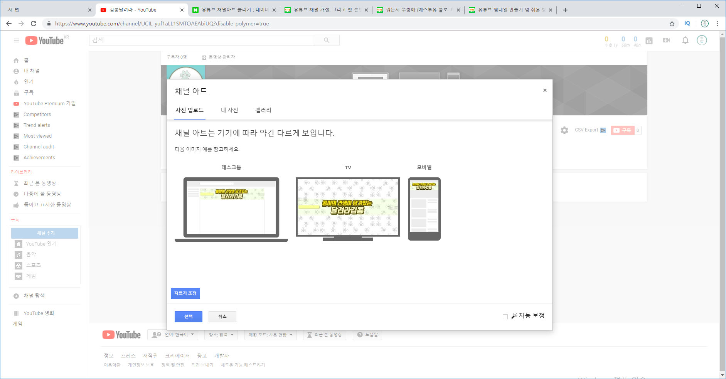Bookmark this page with the star icon
Screen dimensions: 726x379
click(672, 24)
